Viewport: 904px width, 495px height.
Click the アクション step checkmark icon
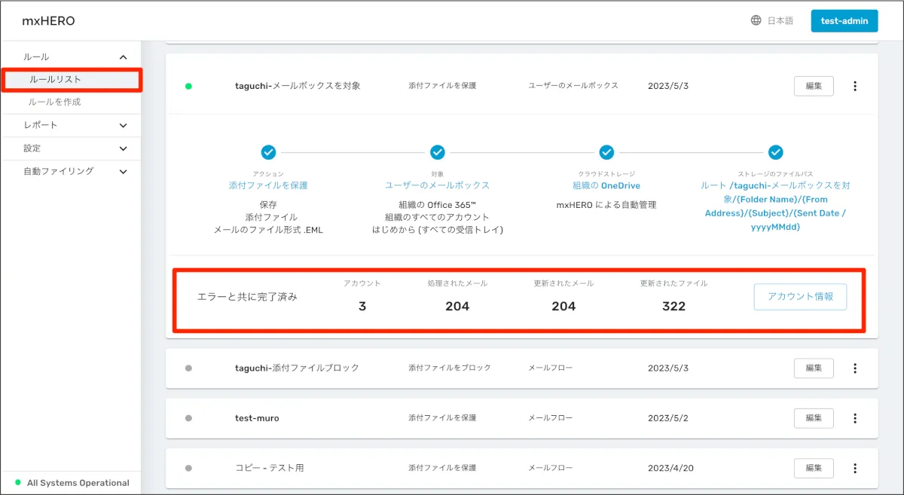pyautogui.click(x=268, y=153)
